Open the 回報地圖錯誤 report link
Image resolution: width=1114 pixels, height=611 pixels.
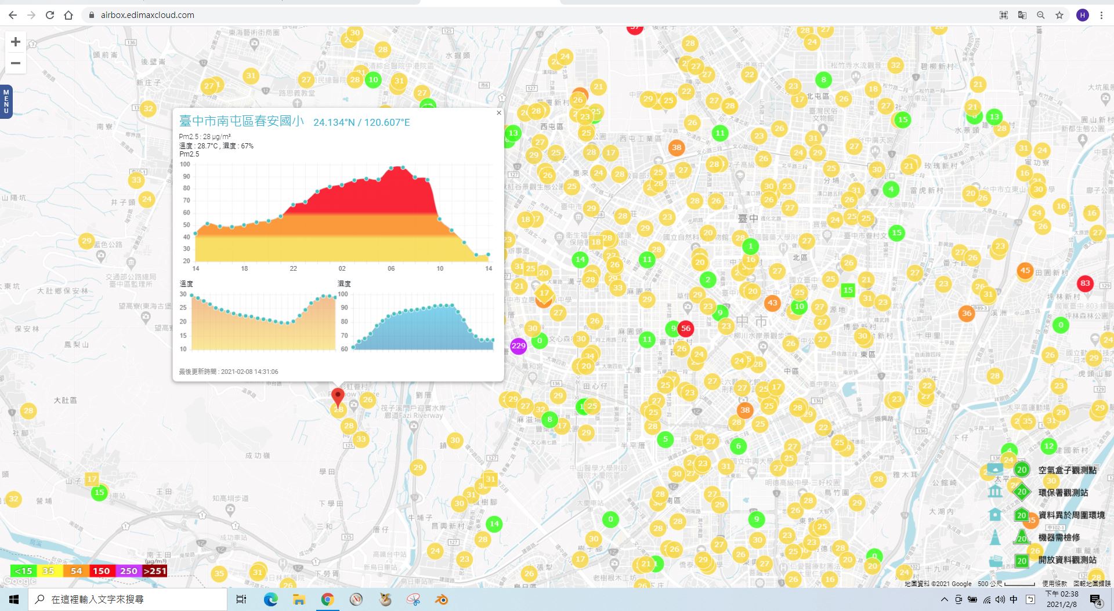(x=1092, y=584)
